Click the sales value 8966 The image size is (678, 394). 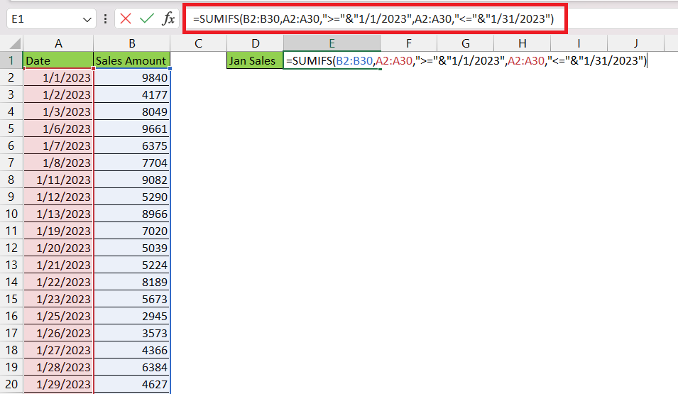[132, 214]
